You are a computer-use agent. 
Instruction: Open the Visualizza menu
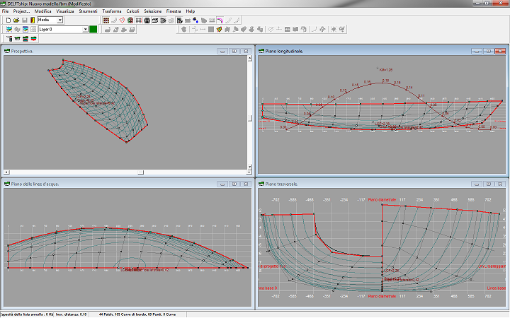[65, 11]
